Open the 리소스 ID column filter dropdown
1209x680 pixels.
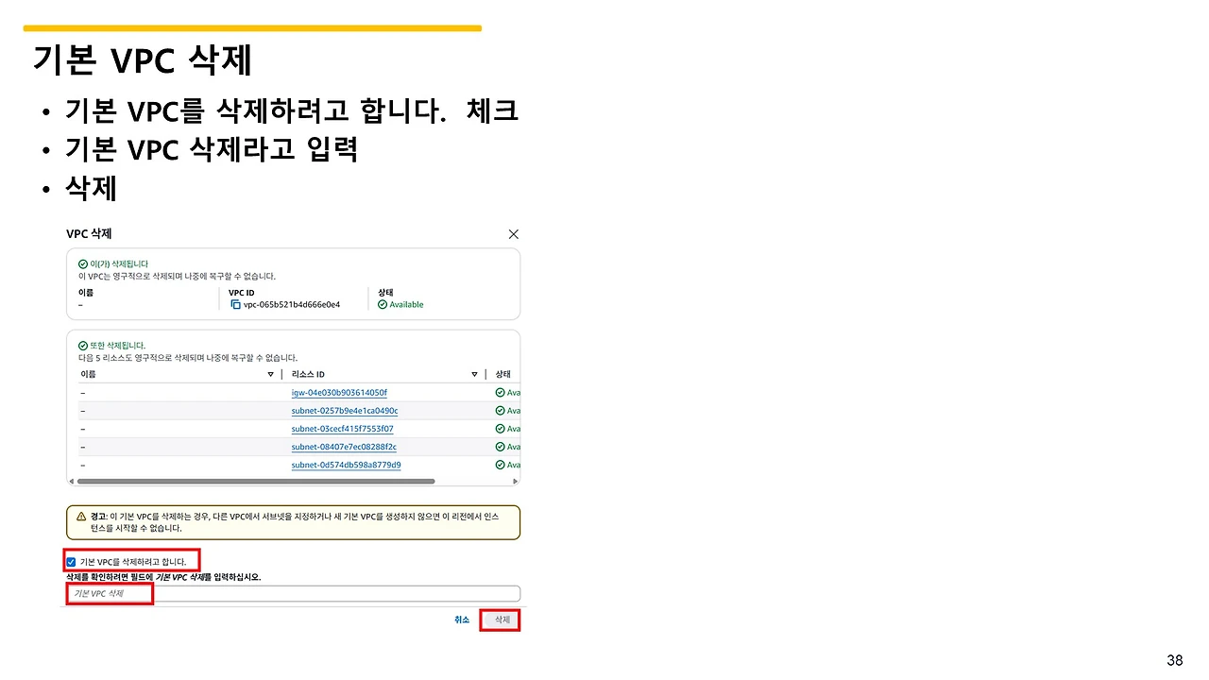tap(474, 374)
